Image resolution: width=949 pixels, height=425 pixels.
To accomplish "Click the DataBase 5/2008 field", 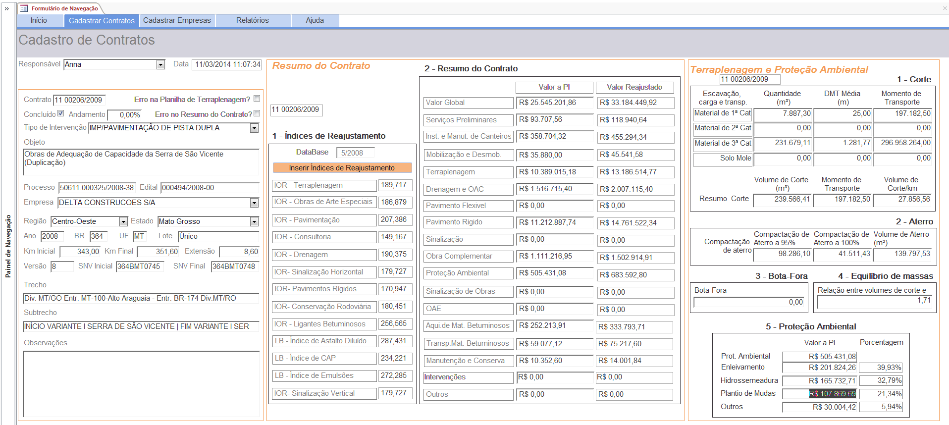I will (x=355, y=153).
